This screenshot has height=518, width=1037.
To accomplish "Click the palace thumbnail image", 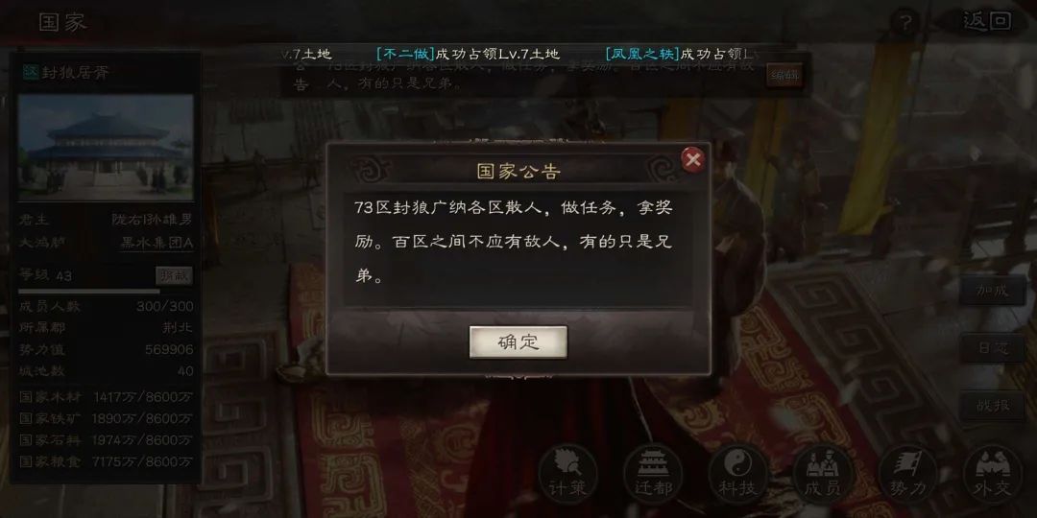I will [106, 147].
